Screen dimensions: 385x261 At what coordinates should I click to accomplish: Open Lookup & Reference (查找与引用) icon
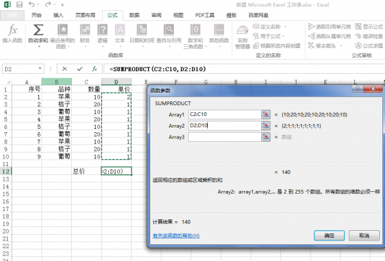pos(169,30)
